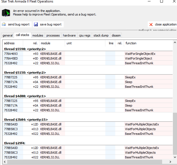Click the vertical scrollbar thumb
The height and width of the screenshot is (165, 177).
click(x=175, y=134)
